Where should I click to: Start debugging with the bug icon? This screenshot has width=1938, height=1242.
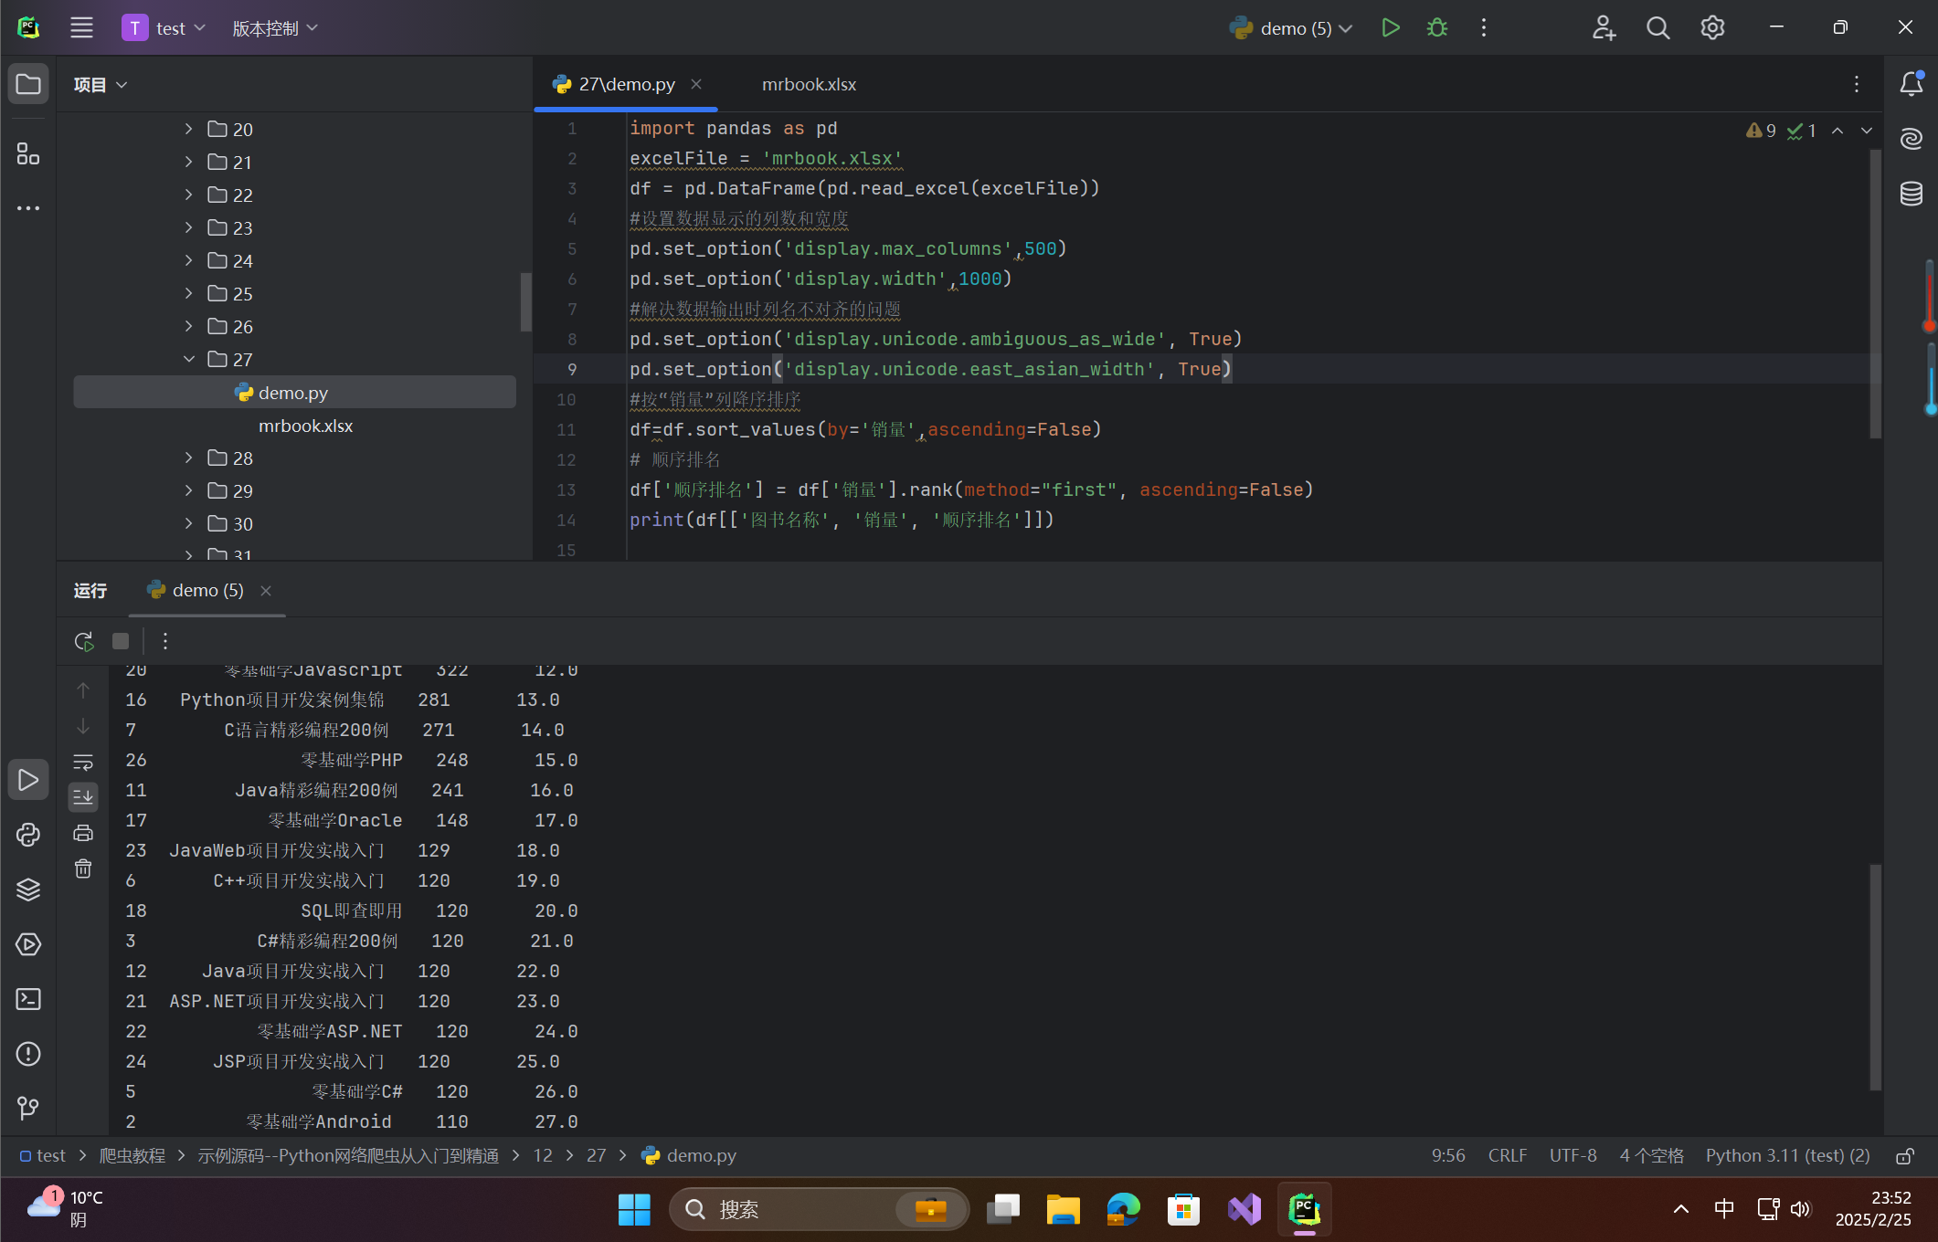point(1437,27)
